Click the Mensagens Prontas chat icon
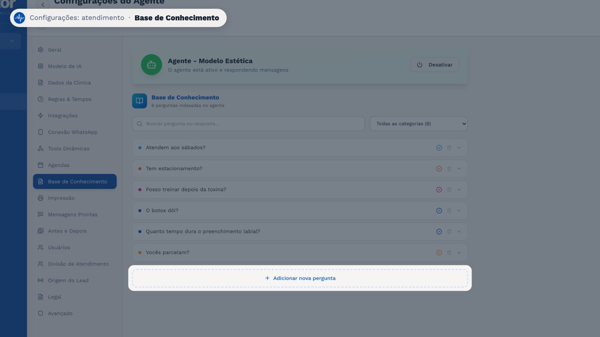Screen dimensions: 600x337 (x=40, y=214)
